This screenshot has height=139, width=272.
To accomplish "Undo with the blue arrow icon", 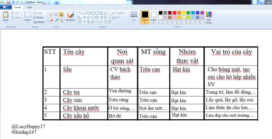I will pos(13,2).
